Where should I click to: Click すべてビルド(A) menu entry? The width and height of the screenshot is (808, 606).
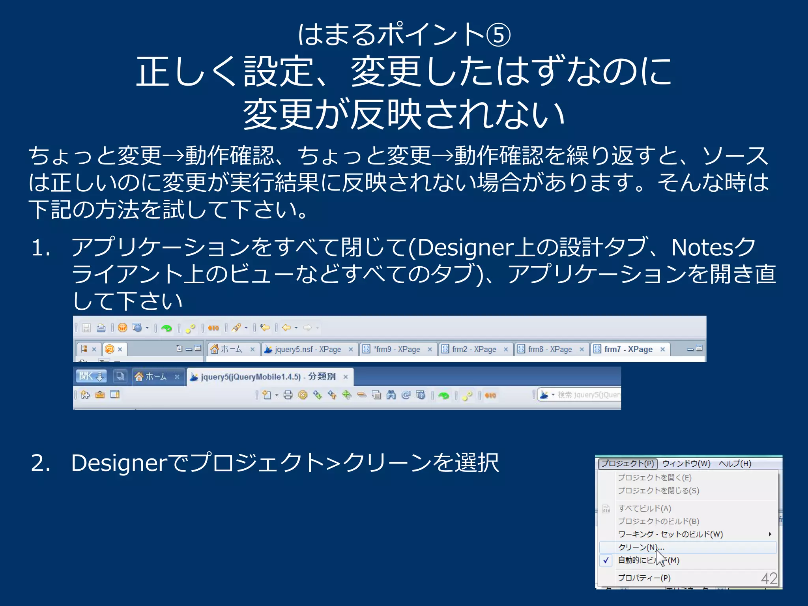pyautogui.click(x=688, y=509)
